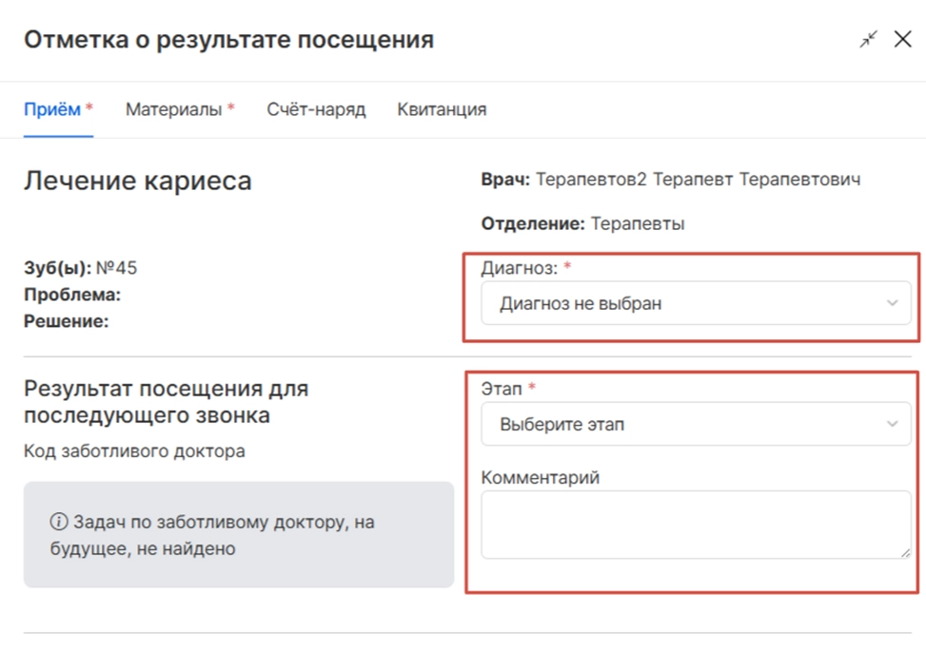Close the visit result dialog

click(x=903, y=39)
